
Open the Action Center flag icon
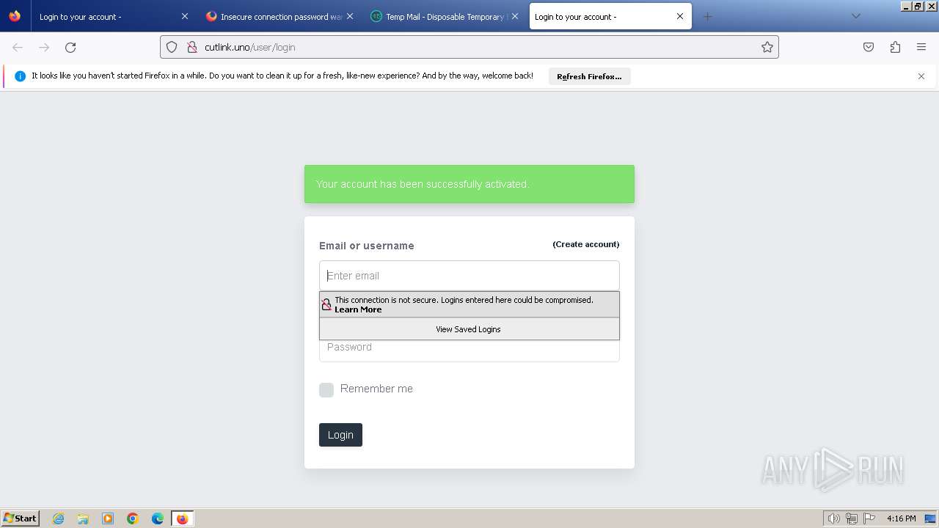point(869,518)
